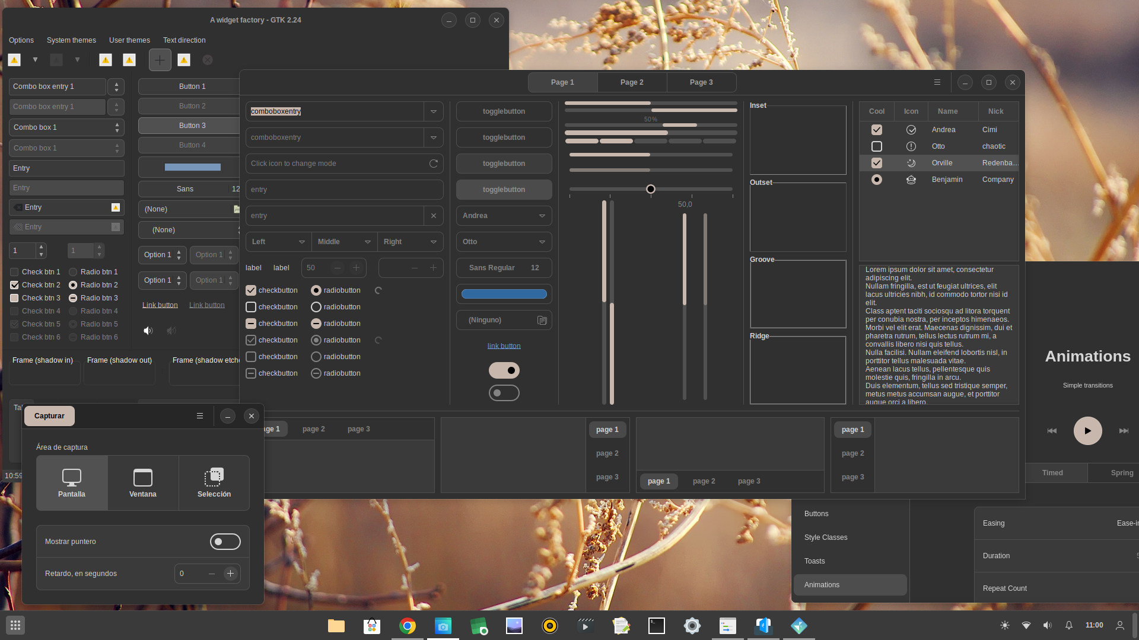Image resolution: width=1139 pixels, height=640 pixels.
Task: Click the volume speaker icon in GTK 2 window
Action: pyautogui.click(x=148, y=331)
